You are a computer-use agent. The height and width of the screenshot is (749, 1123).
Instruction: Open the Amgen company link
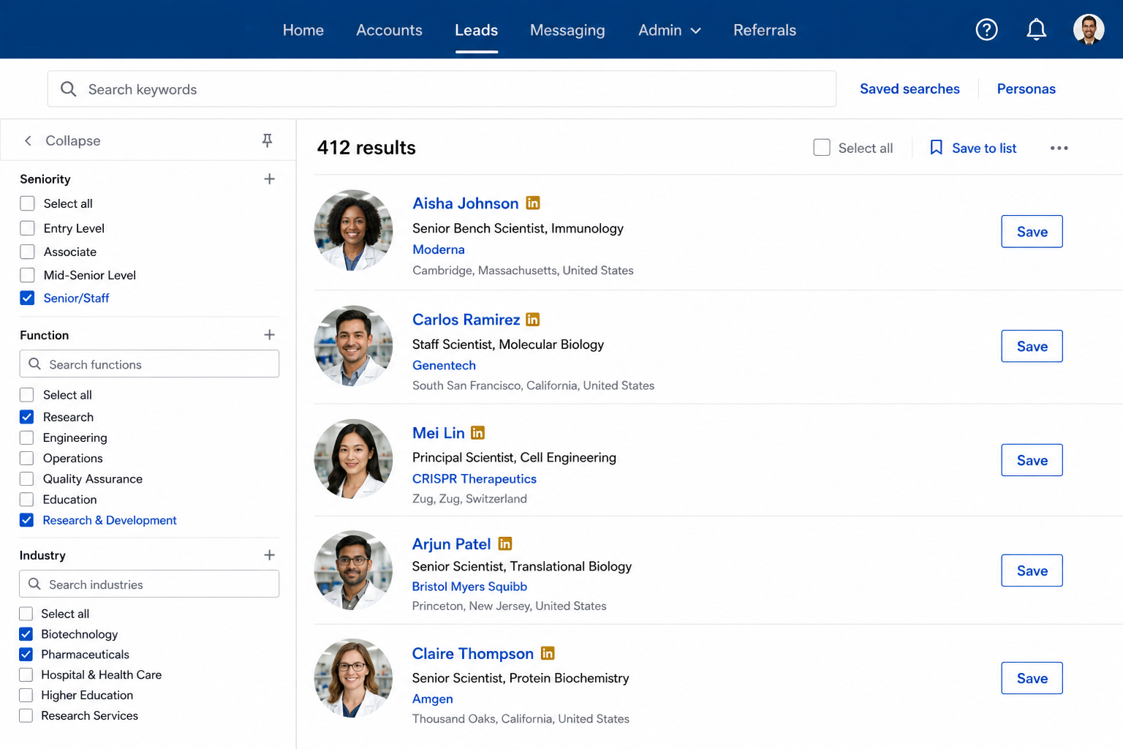pos(432,699)
